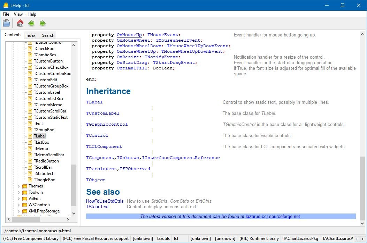Image resolution: width=367 pixels, height=243 pixels.
Task: Open the Help menu
Action: click(x=32, y=14)
